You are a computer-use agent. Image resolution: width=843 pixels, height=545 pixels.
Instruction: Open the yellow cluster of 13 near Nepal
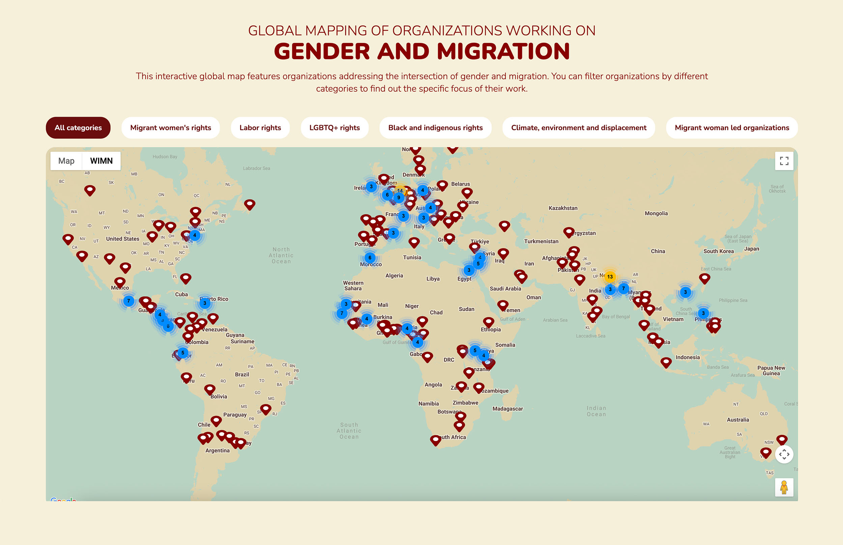click(610, 277)
